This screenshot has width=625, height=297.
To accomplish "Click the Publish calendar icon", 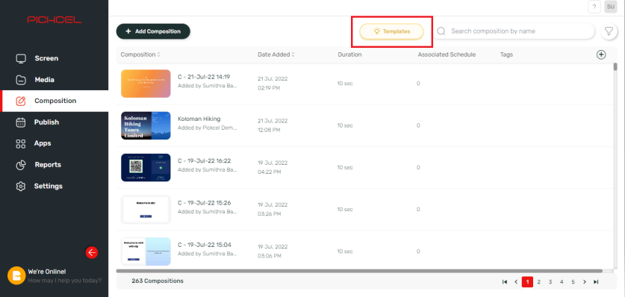I will click(x=21, y=122).
